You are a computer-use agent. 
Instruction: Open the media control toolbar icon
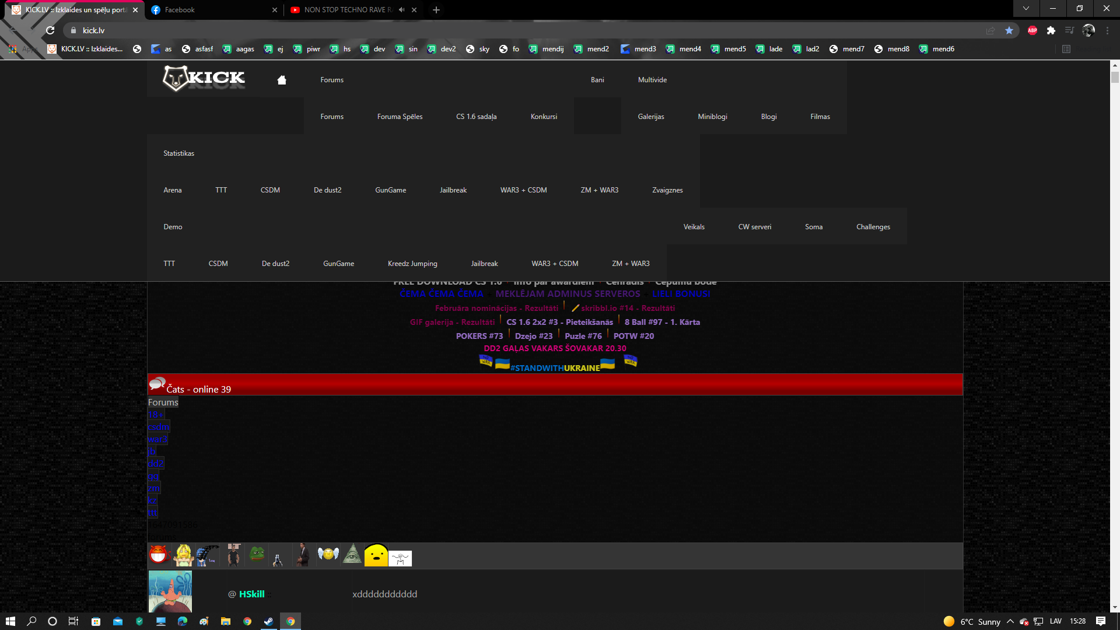(x=1070, y=30)
